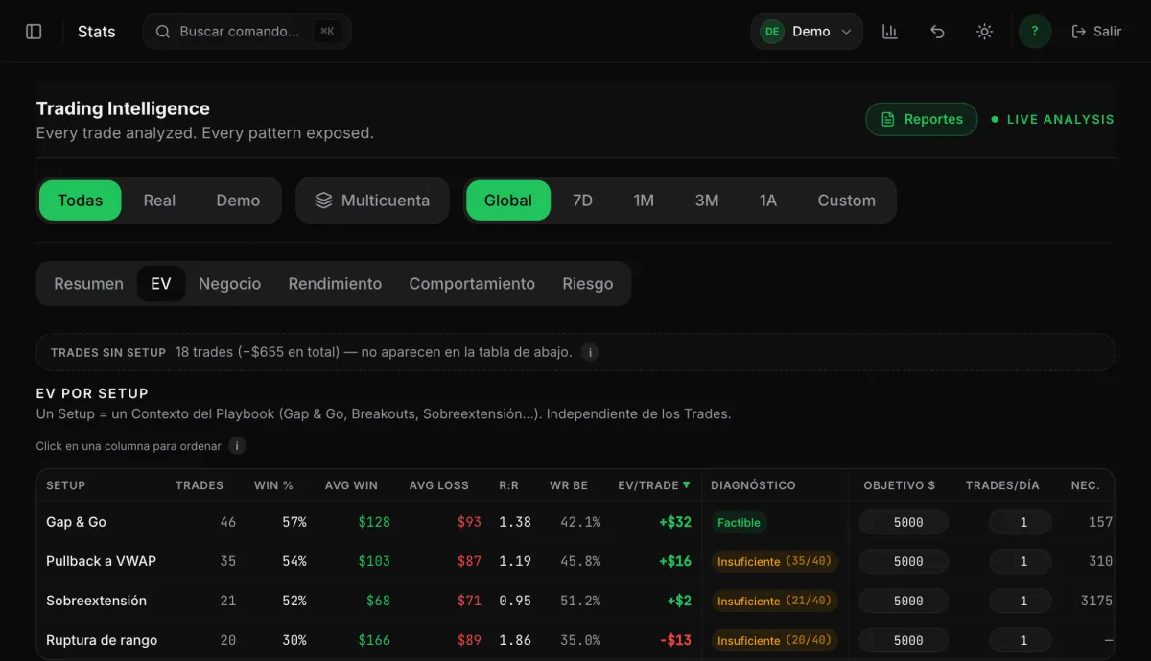Viewport: 1151px width, 661px height.
Task: Open the Negocio tab
Action: [229, 284]
